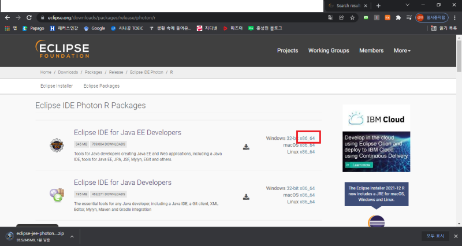This screenshot has height=246, width=462.
Task: Open Chrome's three-dot menu
Action: [x=455, y=18]
